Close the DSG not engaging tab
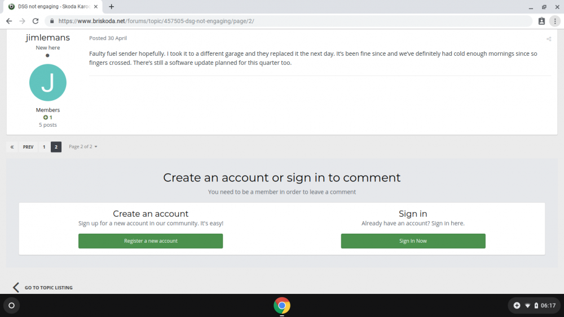Viewport: 564px width, 317px height. (x=96, y=6)
